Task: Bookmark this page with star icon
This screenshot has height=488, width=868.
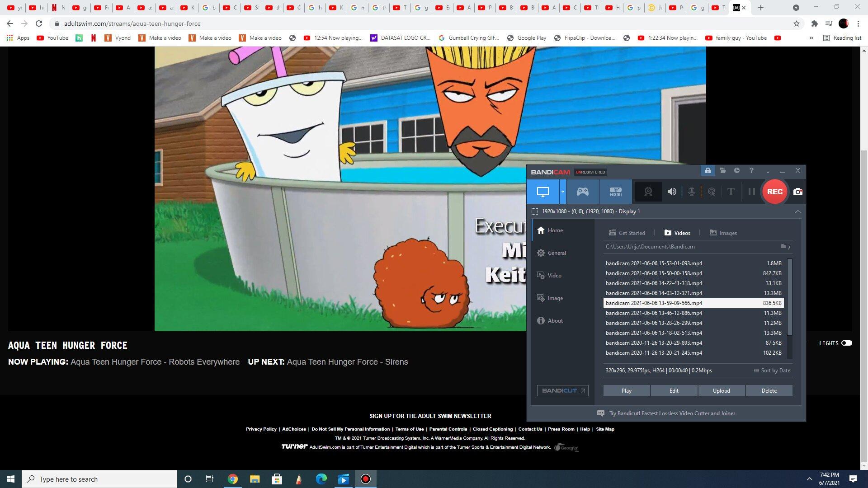Action: tap(796, 23)
